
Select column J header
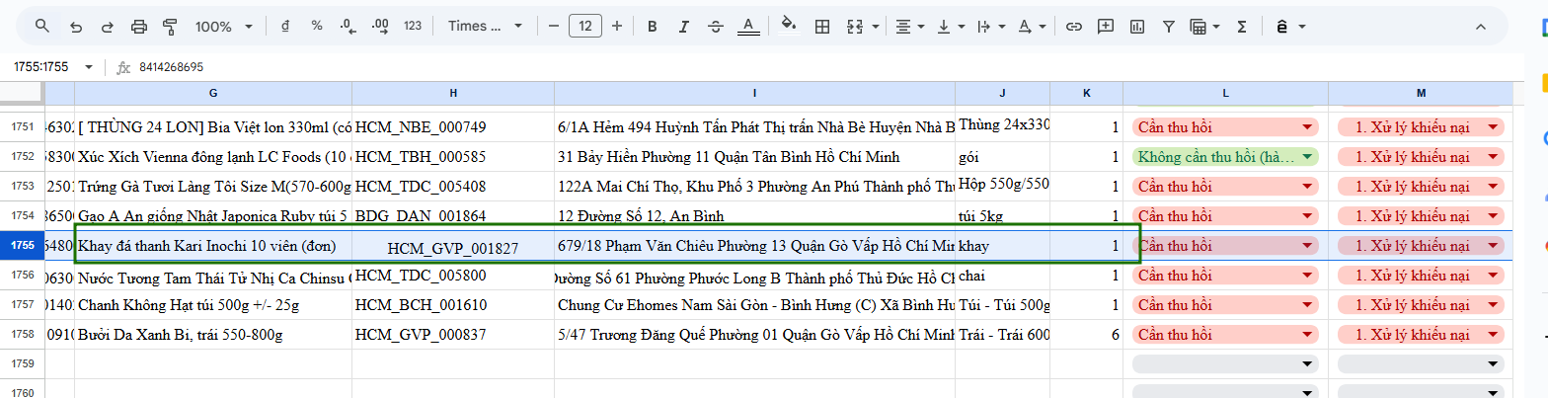(x=1002, y=93)
